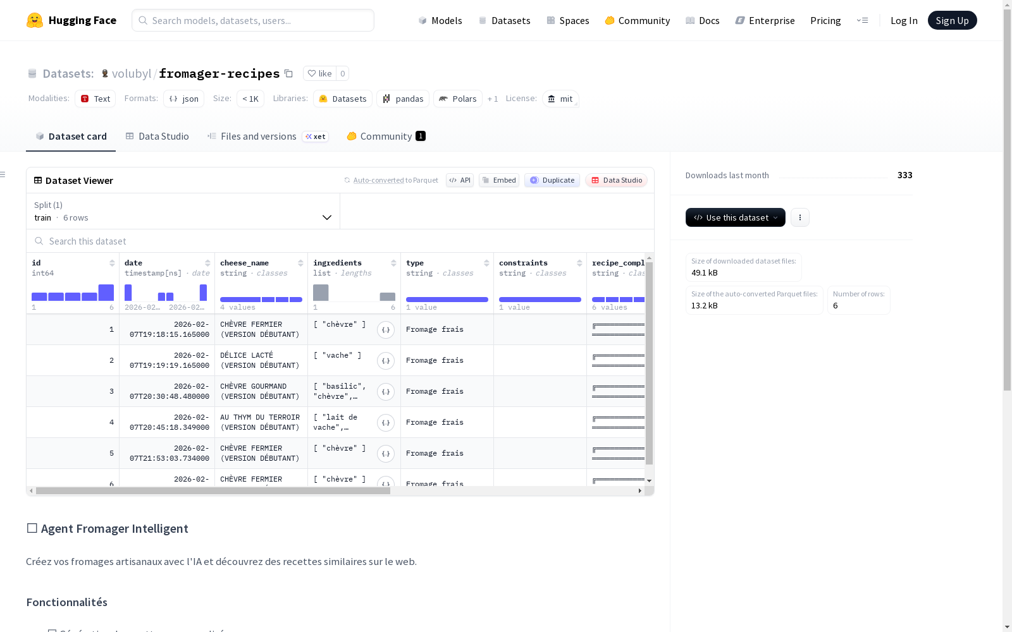Click the search models, datasets, users field
Screen dimensions: 1012x632
[x=253, y=20]
